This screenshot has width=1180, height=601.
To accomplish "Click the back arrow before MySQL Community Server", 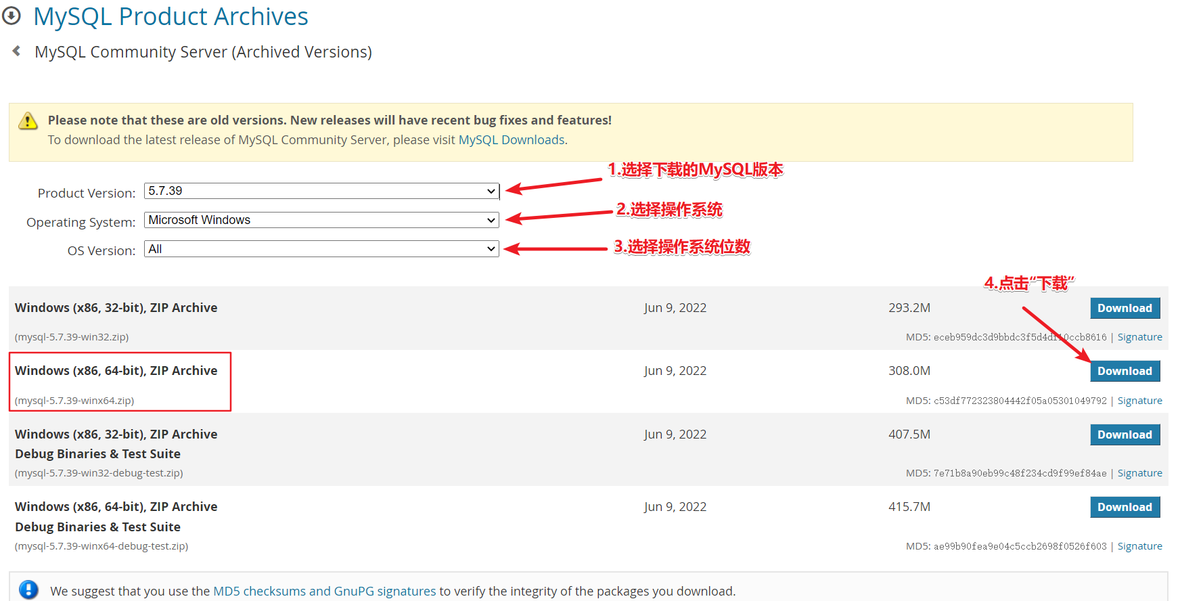I will (17, 51).
